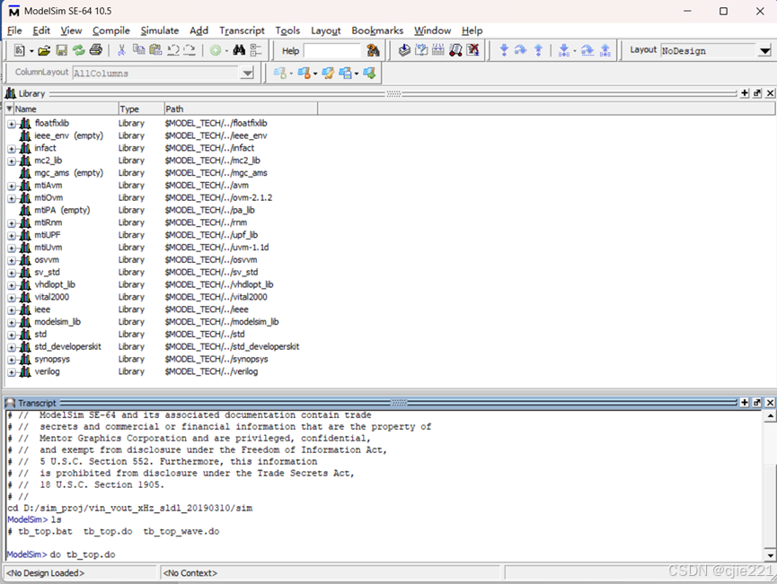This screenshot has width=777, height=584.
Task: Expand the floatfixlib library
Action: pos(12,124)
